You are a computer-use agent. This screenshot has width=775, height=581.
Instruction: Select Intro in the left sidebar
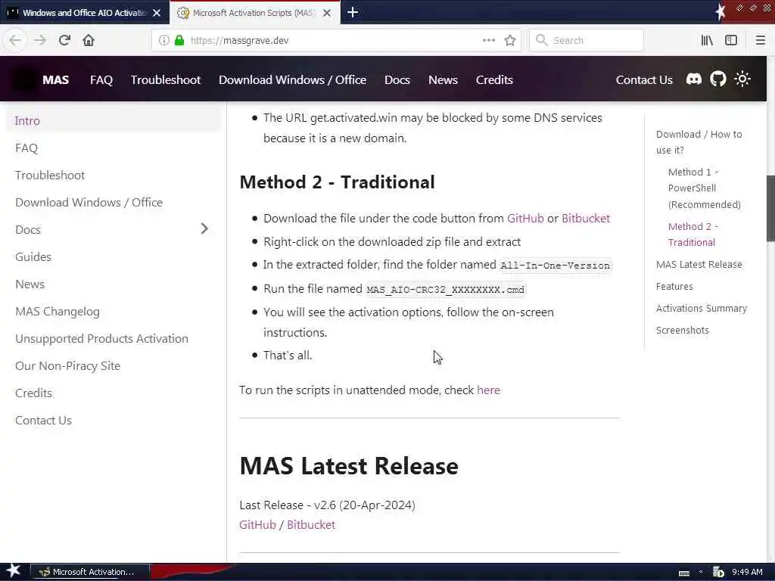(114, 120)
